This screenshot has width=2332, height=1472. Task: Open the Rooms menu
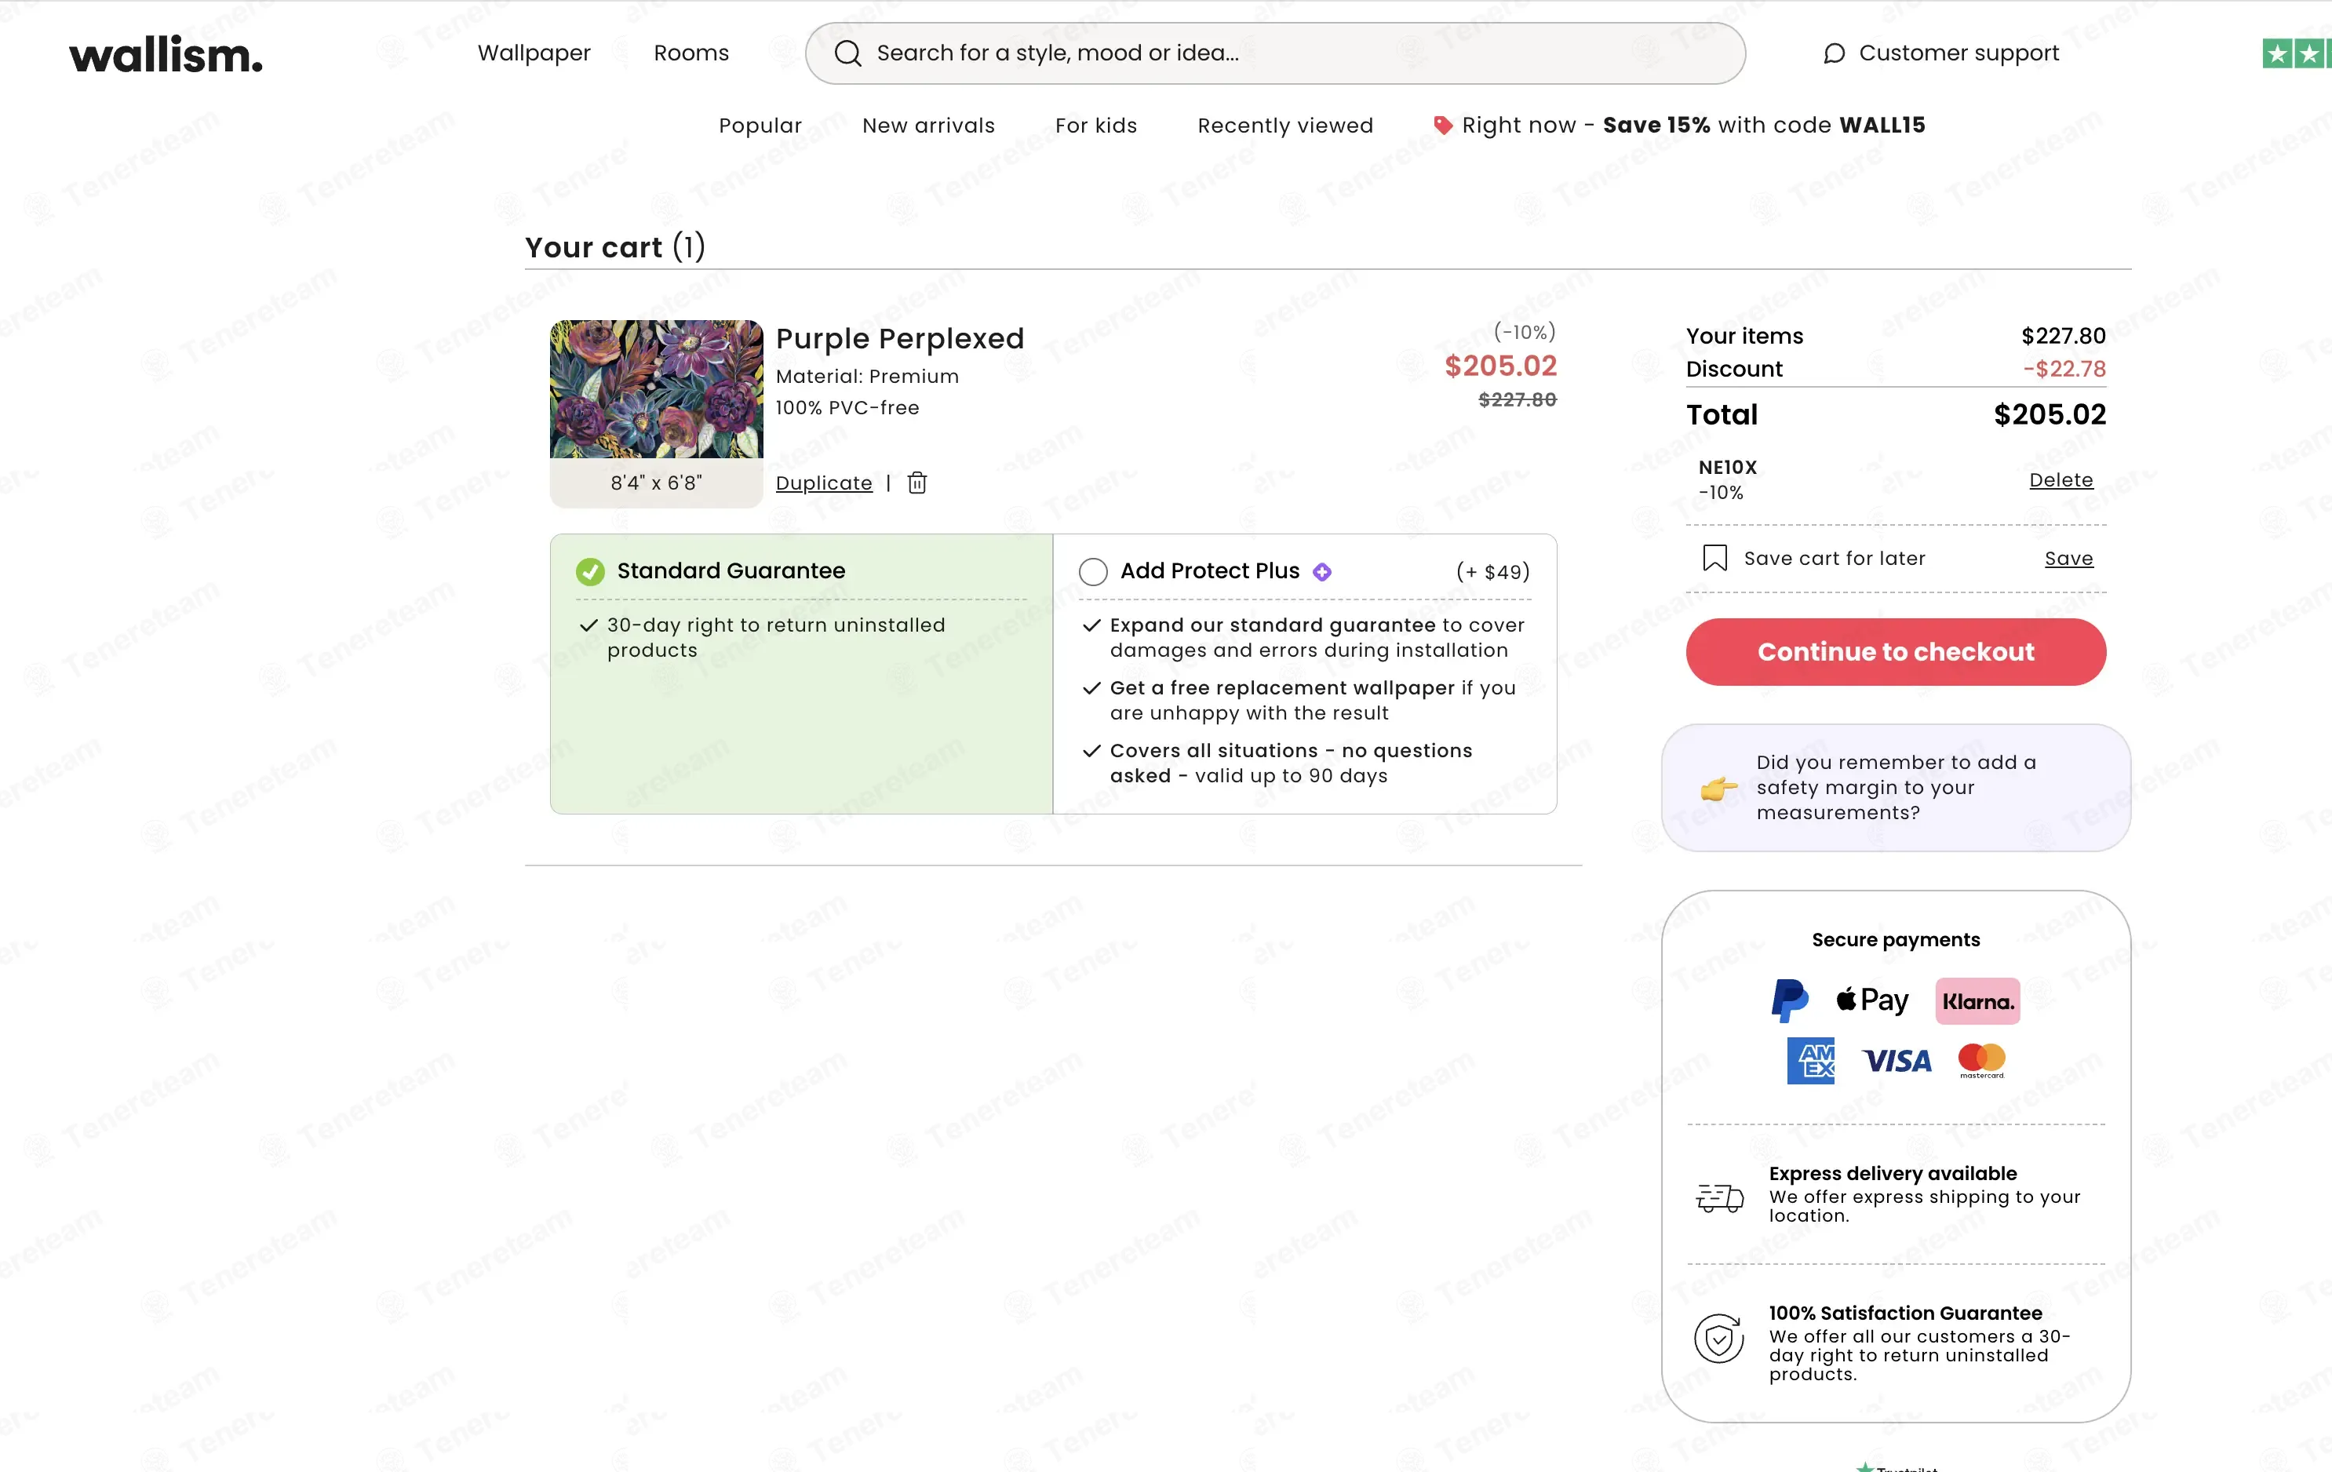click(x=690, y=53)
